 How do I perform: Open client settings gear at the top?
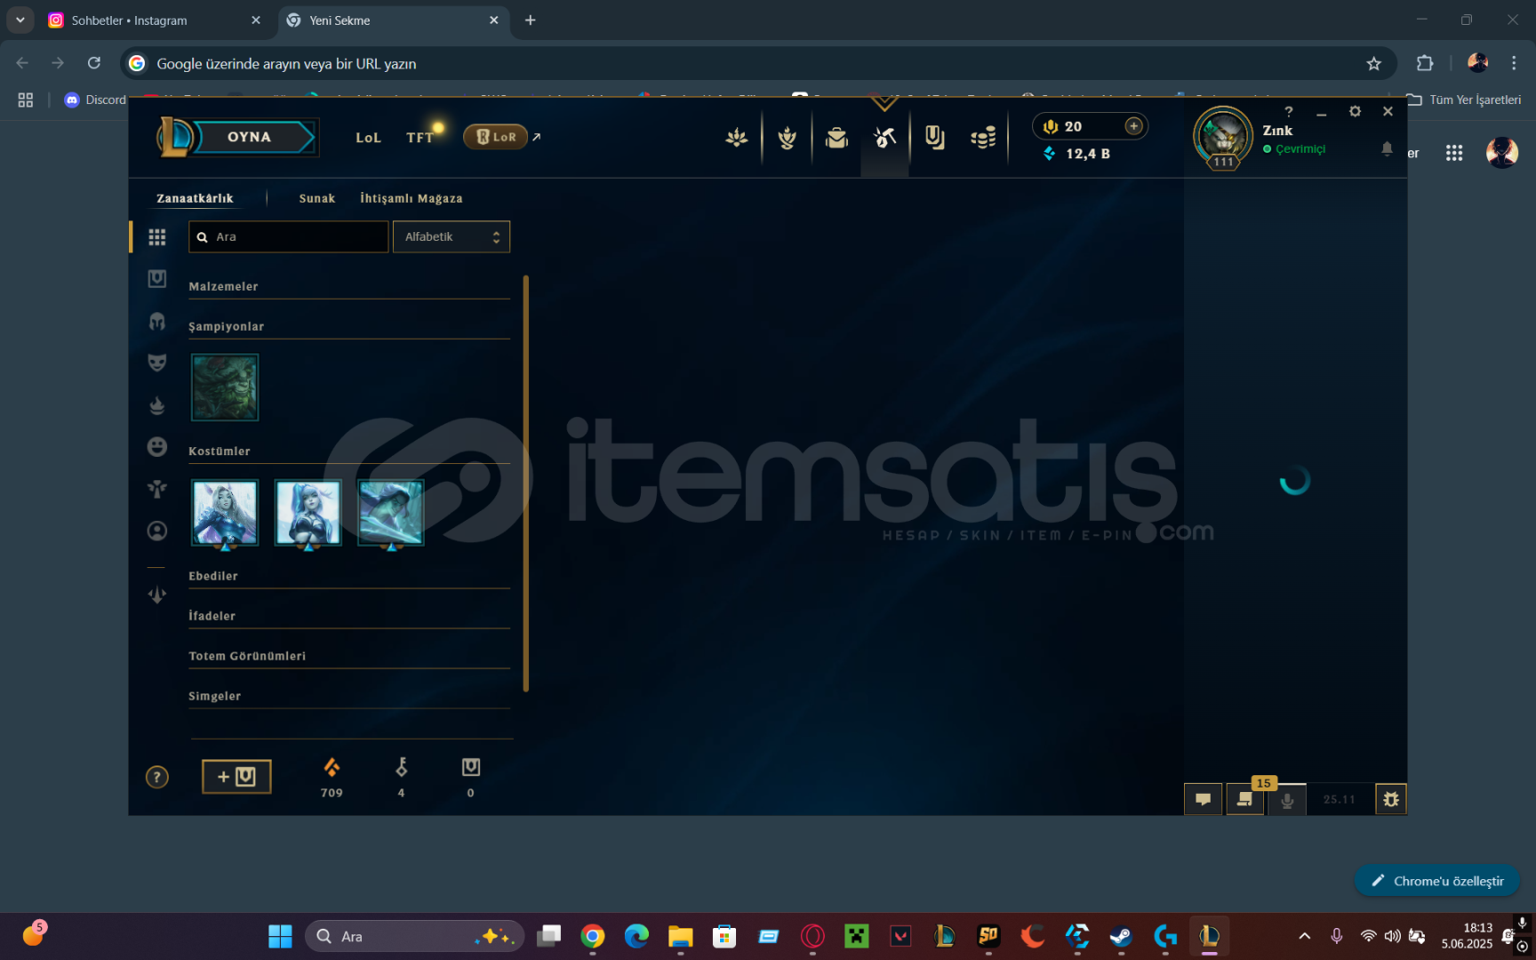(x=1355, y=112)
